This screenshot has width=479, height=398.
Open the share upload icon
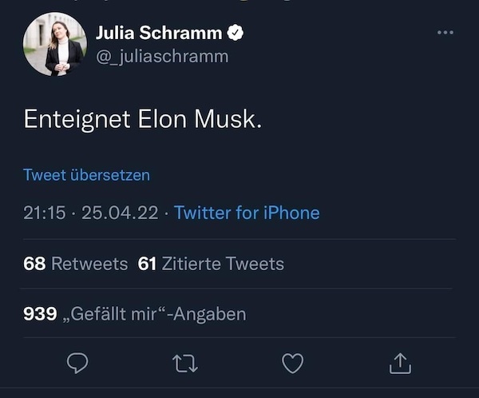point(400,364)
